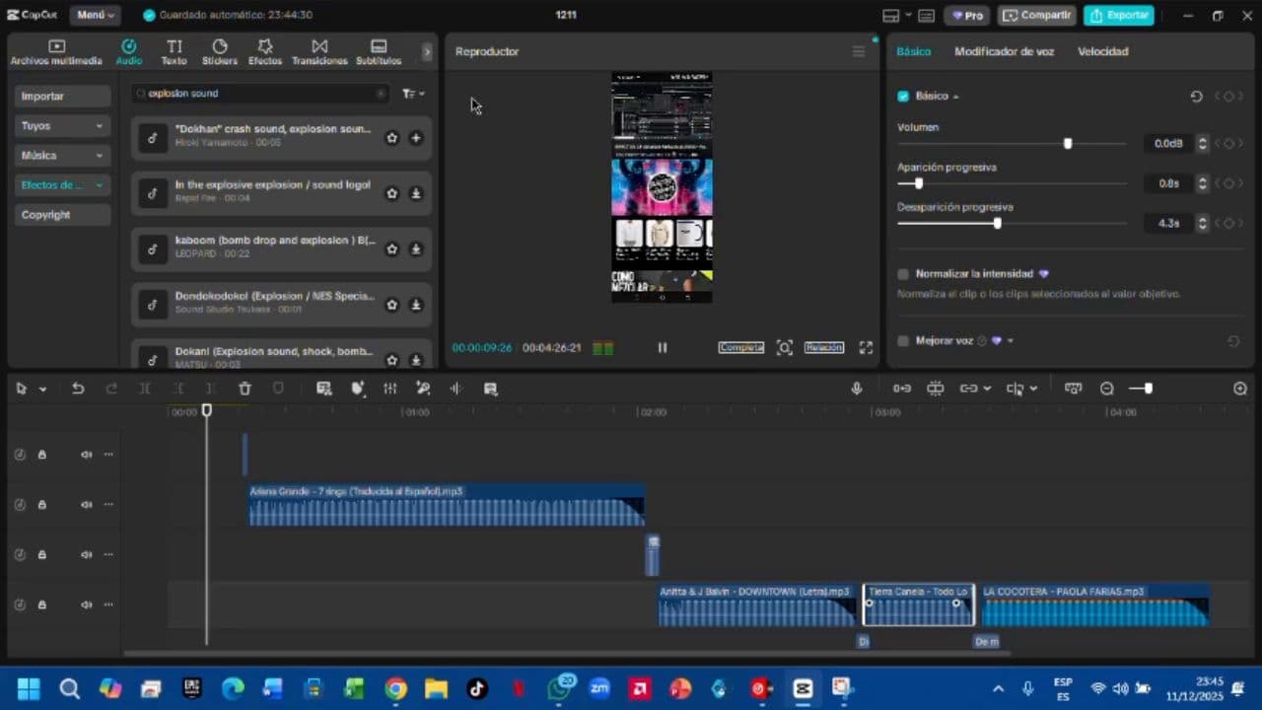Click the Exportar button
The image size is (1262, 710).
[x=1119, y=15]
